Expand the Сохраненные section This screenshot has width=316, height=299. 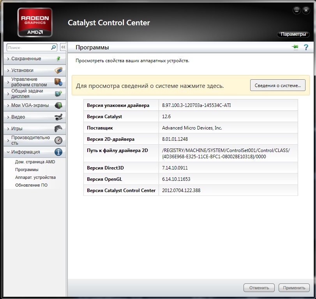(8, 59)
